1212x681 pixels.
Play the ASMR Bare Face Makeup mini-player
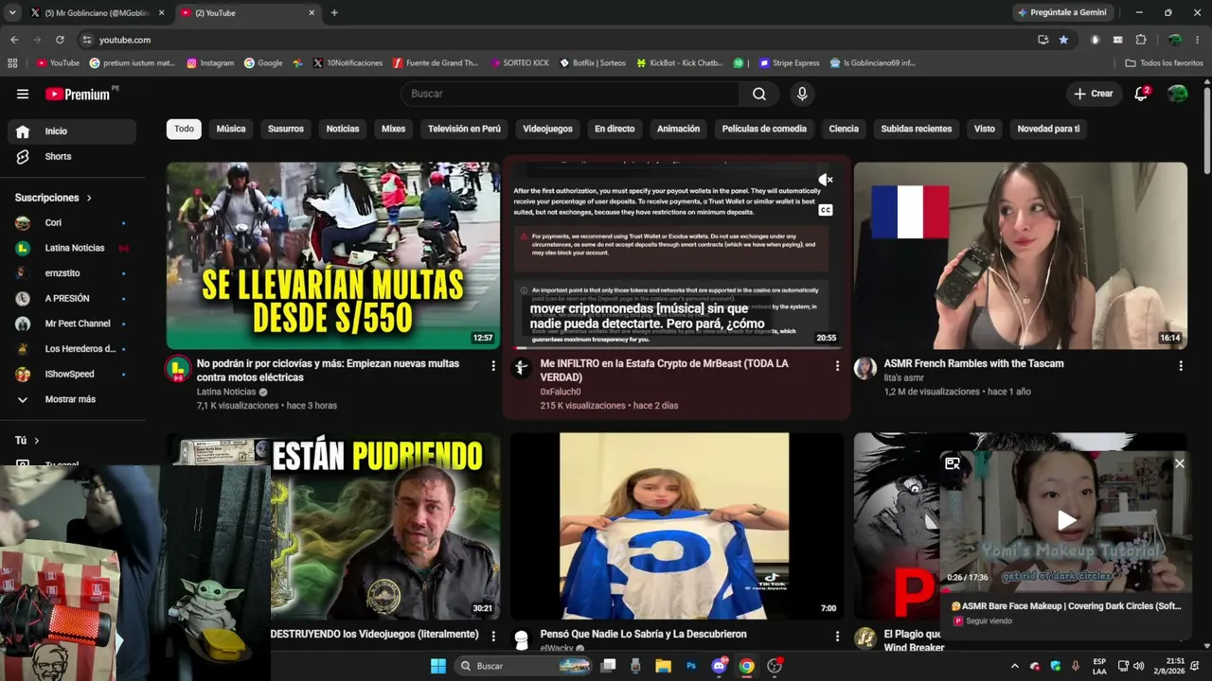tap(1067, 520)
